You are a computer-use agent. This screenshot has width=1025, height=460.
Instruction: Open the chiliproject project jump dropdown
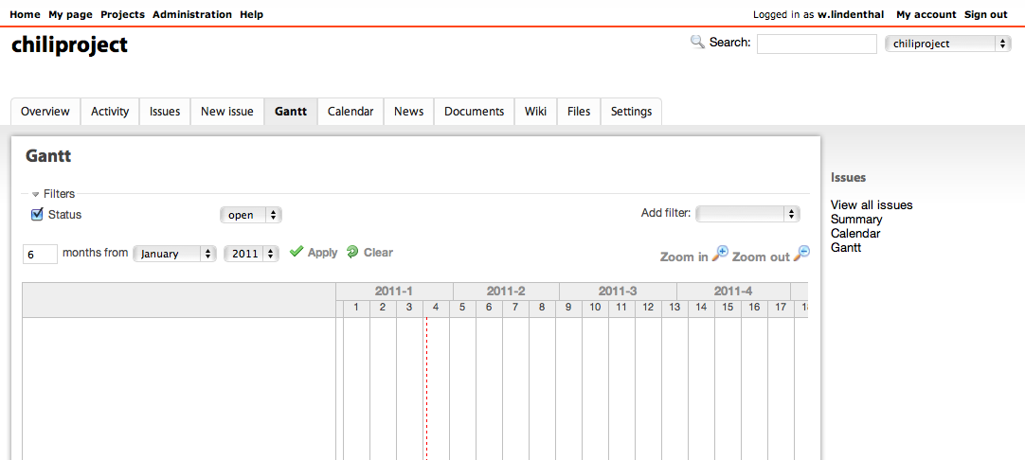pos(948,44)
